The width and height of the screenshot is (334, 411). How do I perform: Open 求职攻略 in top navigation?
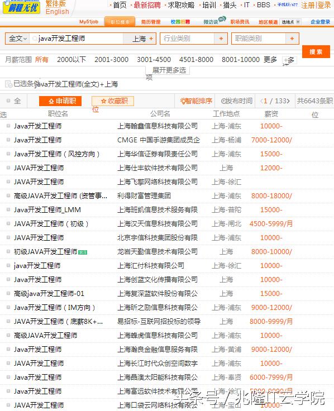181,5
